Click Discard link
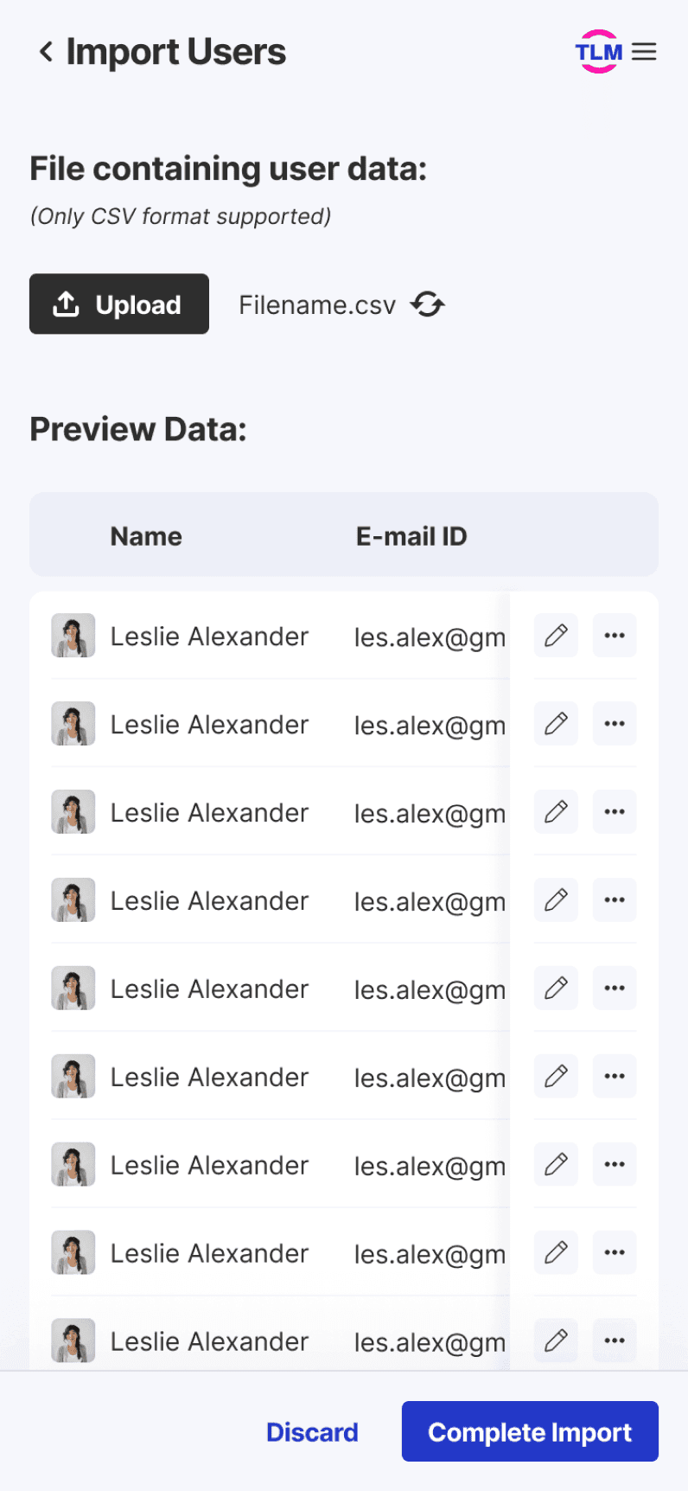The image size is (688, 1491). click(x=312, y=1432)
